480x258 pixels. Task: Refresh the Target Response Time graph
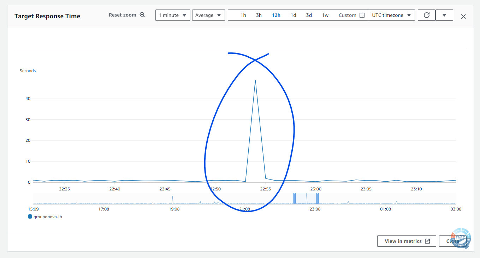coord(427,15)
